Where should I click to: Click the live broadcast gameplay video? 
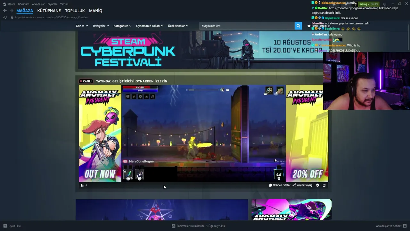tap(203, 133)
